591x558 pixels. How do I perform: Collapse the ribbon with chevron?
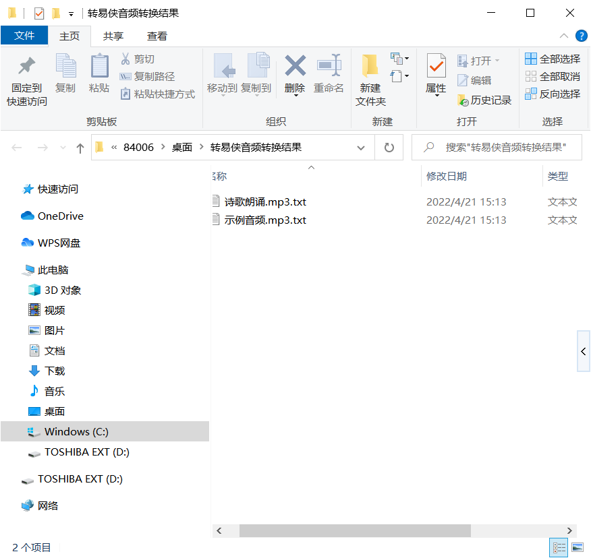click(564, 36)
